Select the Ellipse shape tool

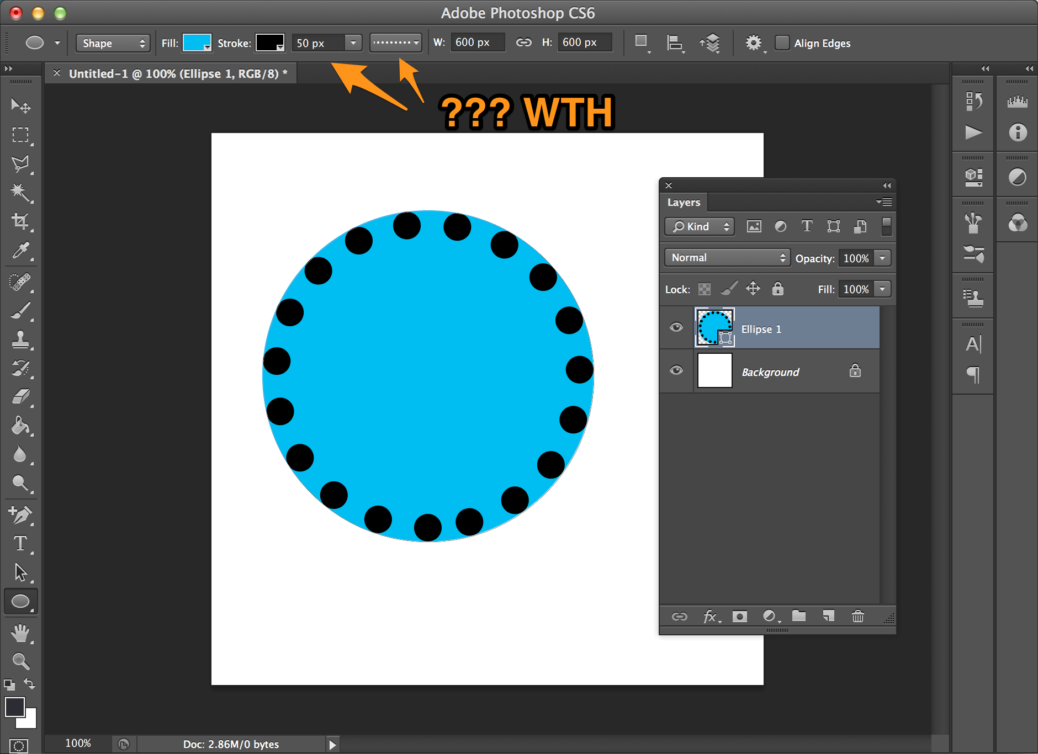20,602
